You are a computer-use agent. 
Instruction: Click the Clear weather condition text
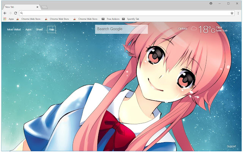[219, 27]
